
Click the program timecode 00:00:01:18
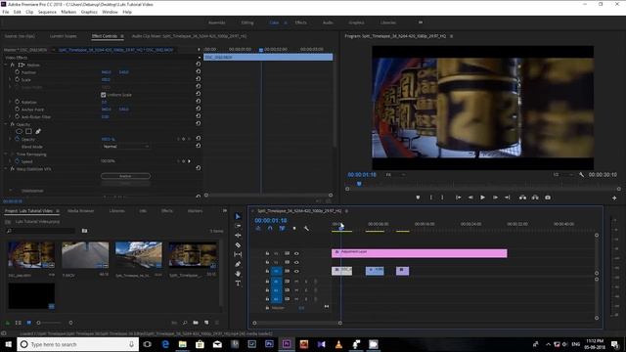tap(362, 175)
